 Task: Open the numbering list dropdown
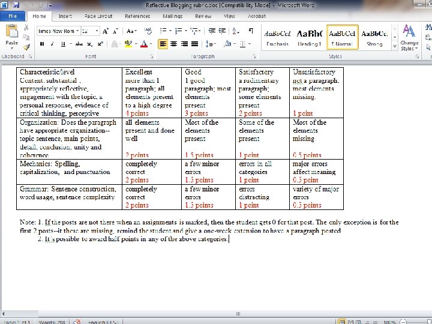point(186,31)
